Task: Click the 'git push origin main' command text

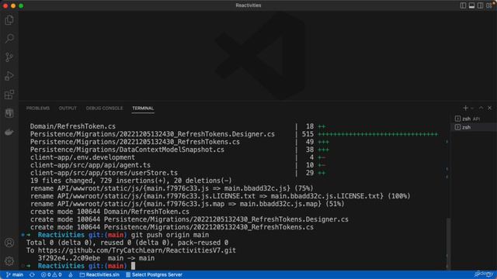Action: coord(170,235)
